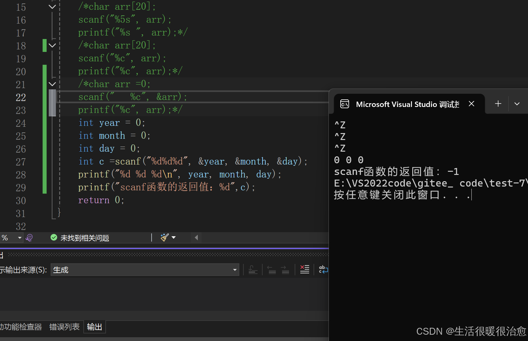Click the 'int month = 0;' line
This screenshot has height=341, width=528.
coord(114,136)
